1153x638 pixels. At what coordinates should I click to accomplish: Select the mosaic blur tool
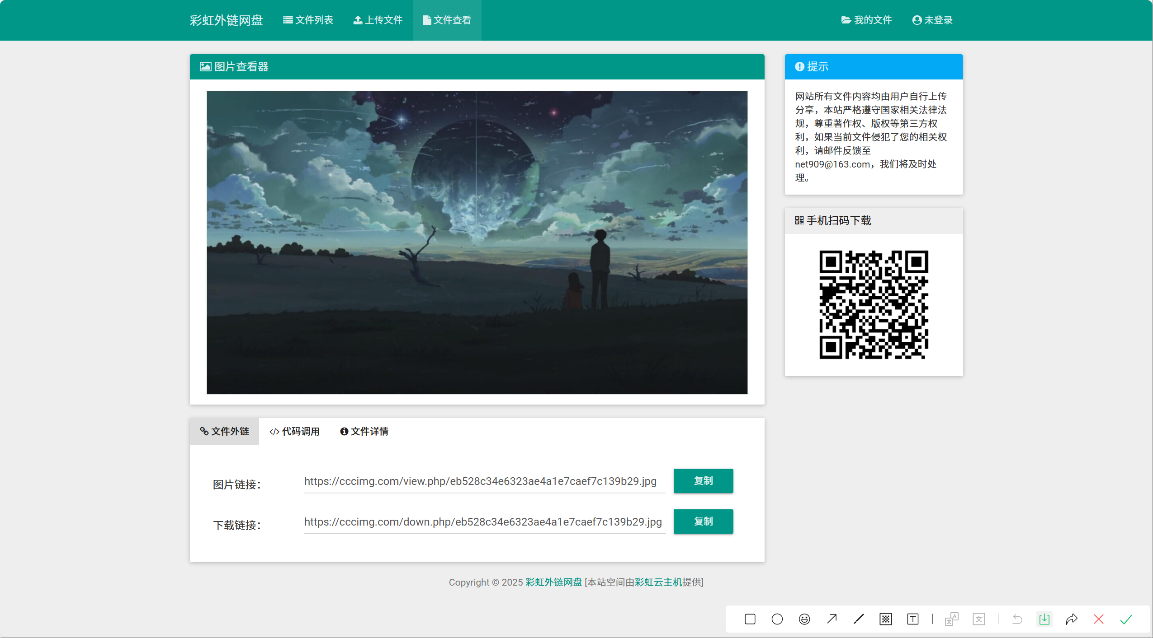885,619
